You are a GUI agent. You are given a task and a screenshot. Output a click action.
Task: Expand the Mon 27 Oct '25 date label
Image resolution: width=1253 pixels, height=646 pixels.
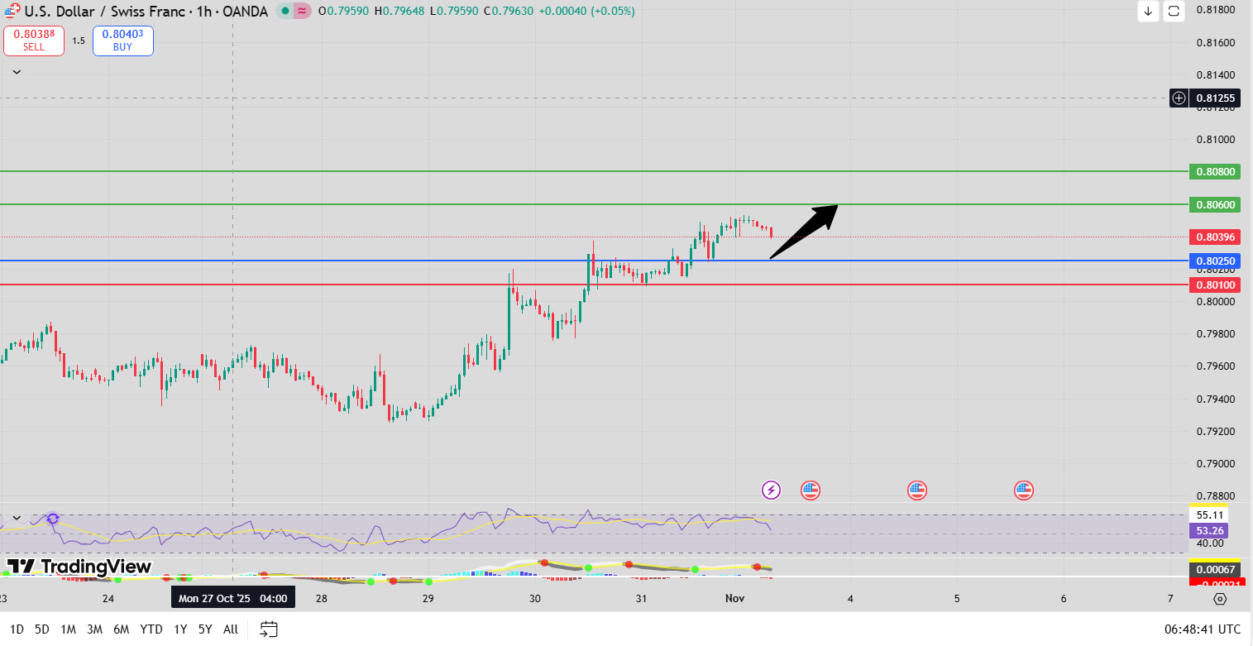233,596
